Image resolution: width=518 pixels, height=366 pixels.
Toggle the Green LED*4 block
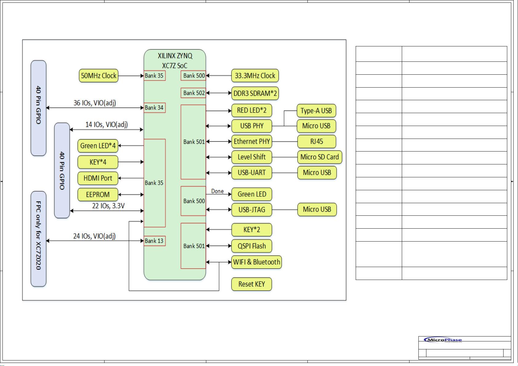pyautogui.click(x=97, y=146)
